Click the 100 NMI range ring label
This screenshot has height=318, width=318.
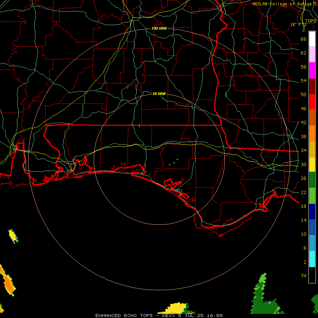(x=159, y=28)
